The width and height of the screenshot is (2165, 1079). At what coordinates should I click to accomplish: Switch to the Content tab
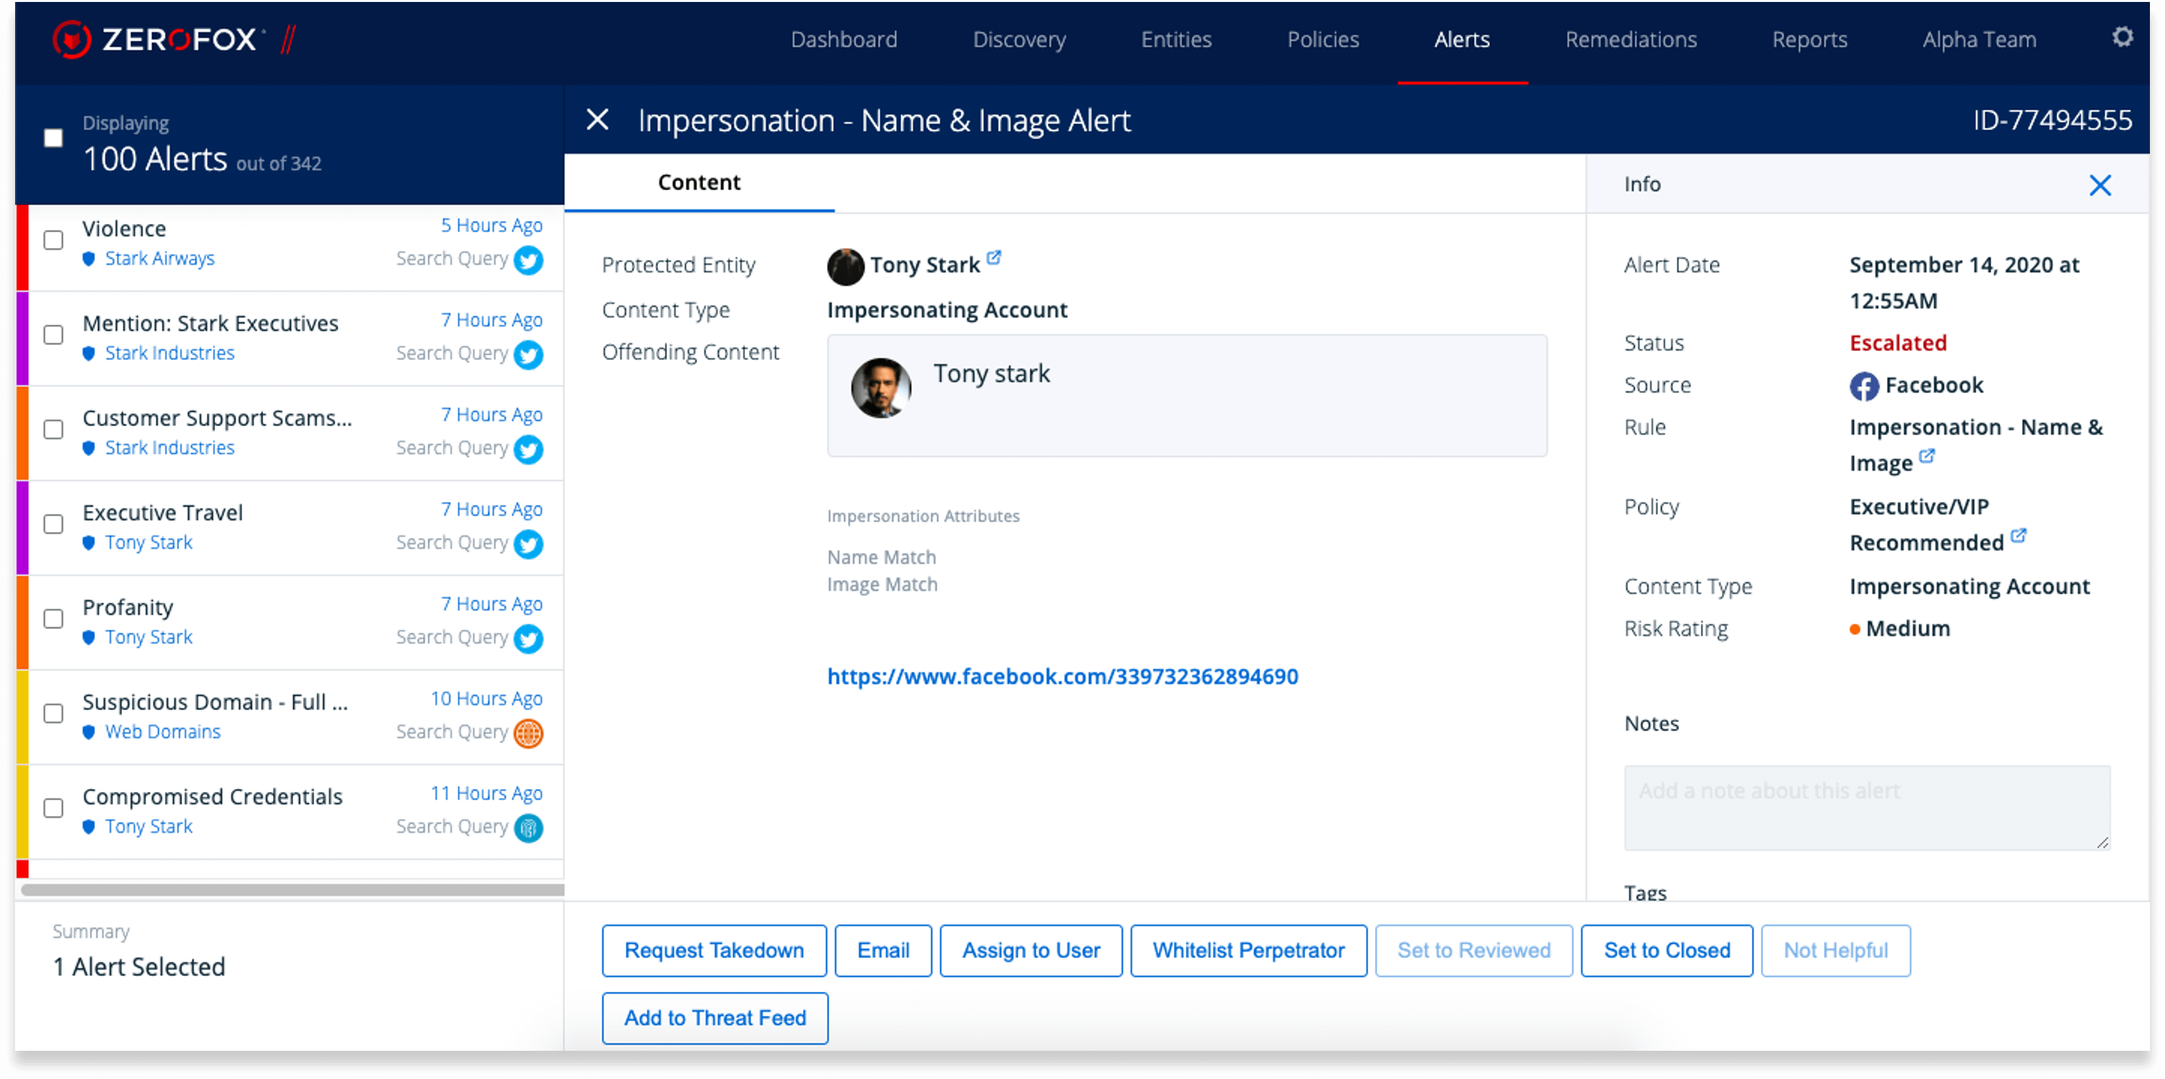coord(698,182)
